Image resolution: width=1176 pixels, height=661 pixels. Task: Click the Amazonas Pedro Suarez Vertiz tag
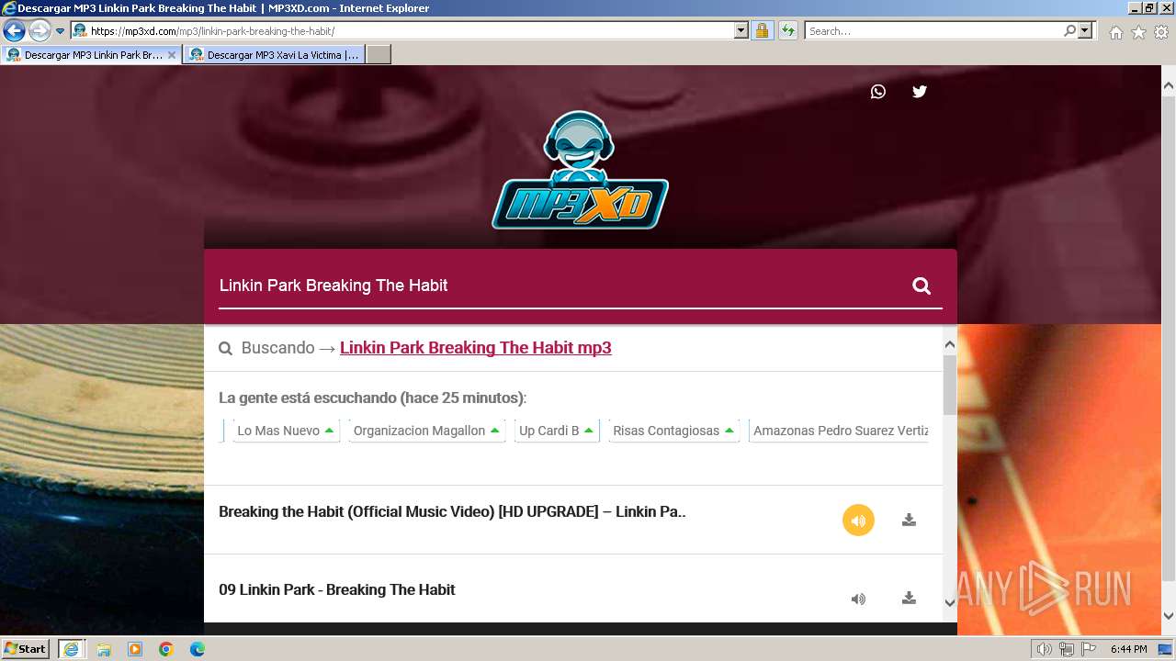click(840, 431)
